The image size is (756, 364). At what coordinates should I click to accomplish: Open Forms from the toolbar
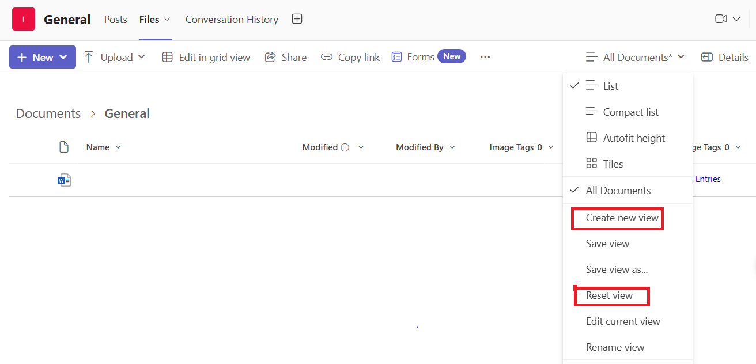(x=413, y=57)
